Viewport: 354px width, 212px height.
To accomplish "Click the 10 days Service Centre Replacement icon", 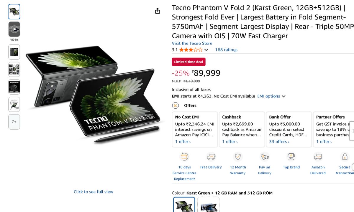I will point(184,157).
